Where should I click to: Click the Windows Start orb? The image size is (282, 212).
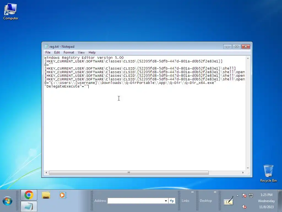7,201
